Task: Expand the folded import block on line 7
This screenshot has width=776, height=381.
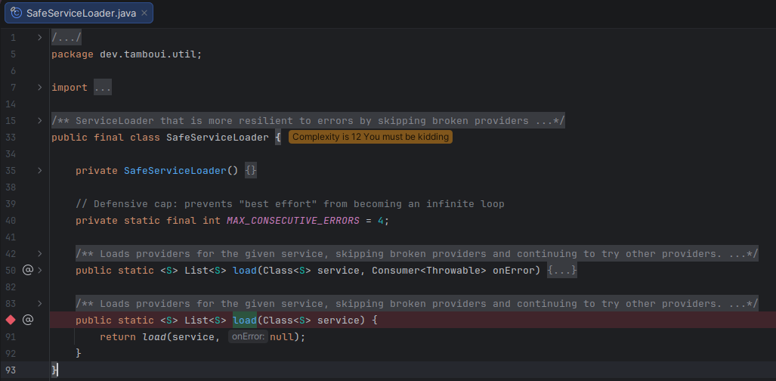Action: [x=39, y=87]
